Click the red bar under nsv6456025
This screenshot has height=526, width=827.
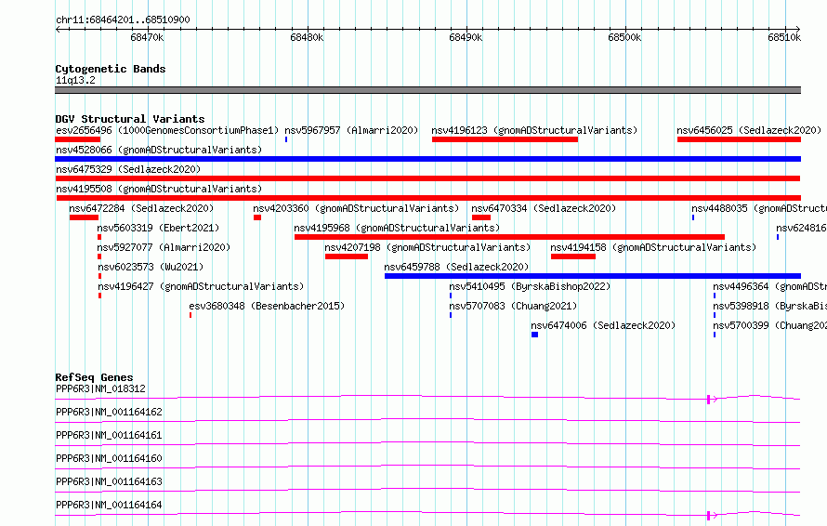739,139
